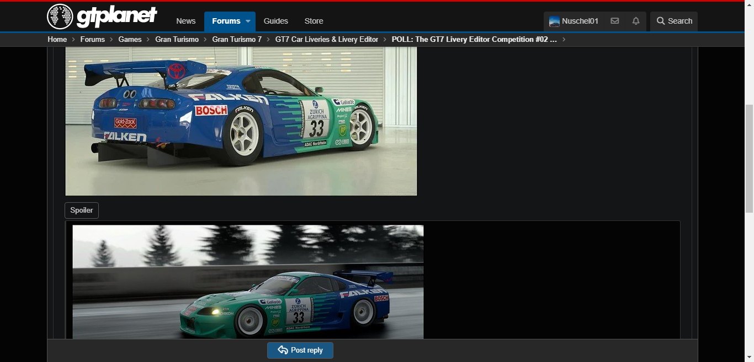754x362 pixels.
Task: Click the Post reply button
Action: [x=300, y=350]
